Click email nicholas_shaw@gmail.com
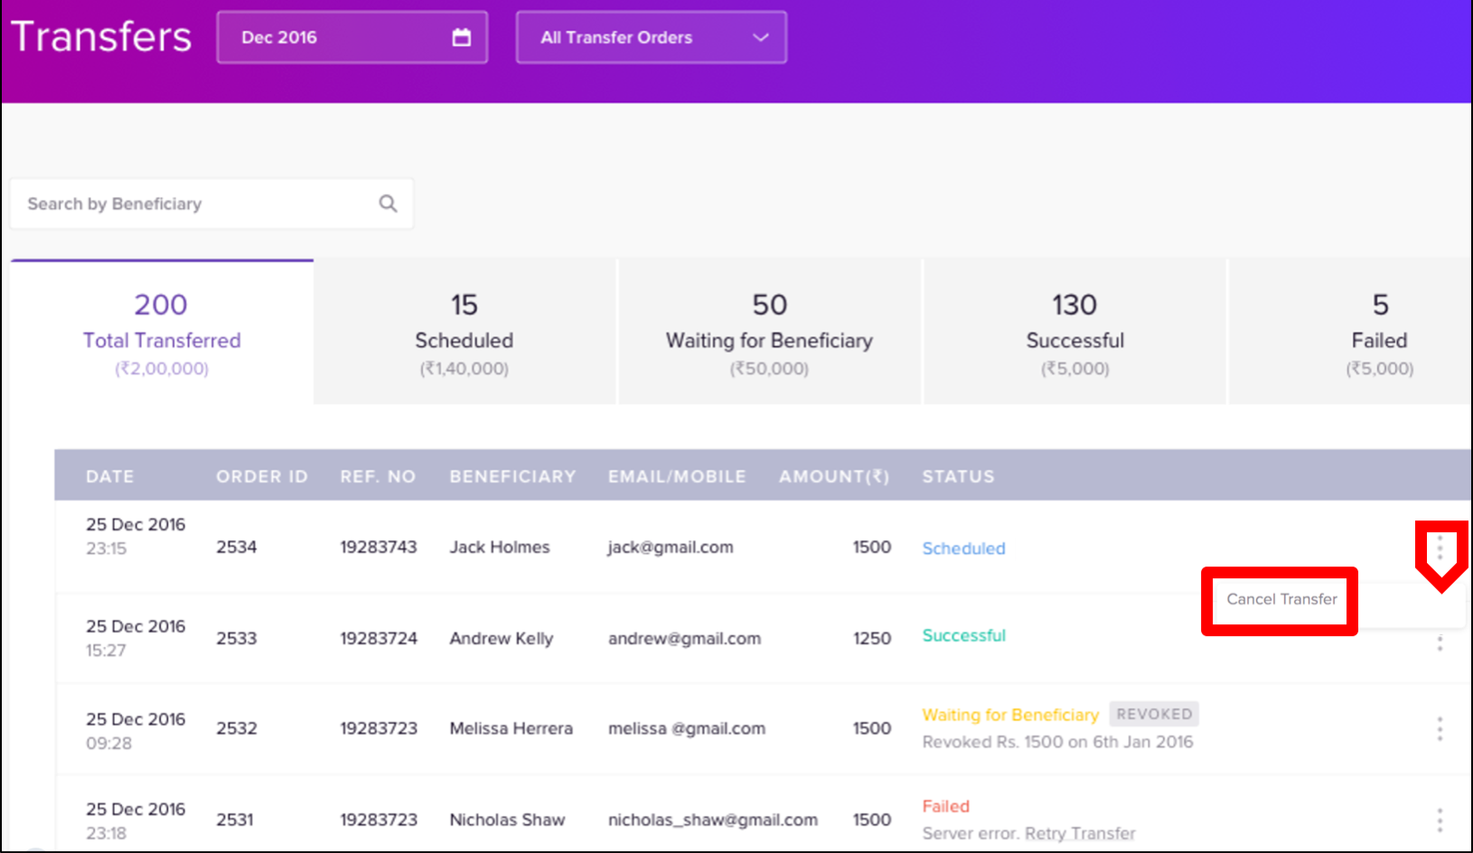 coord(713,820)
